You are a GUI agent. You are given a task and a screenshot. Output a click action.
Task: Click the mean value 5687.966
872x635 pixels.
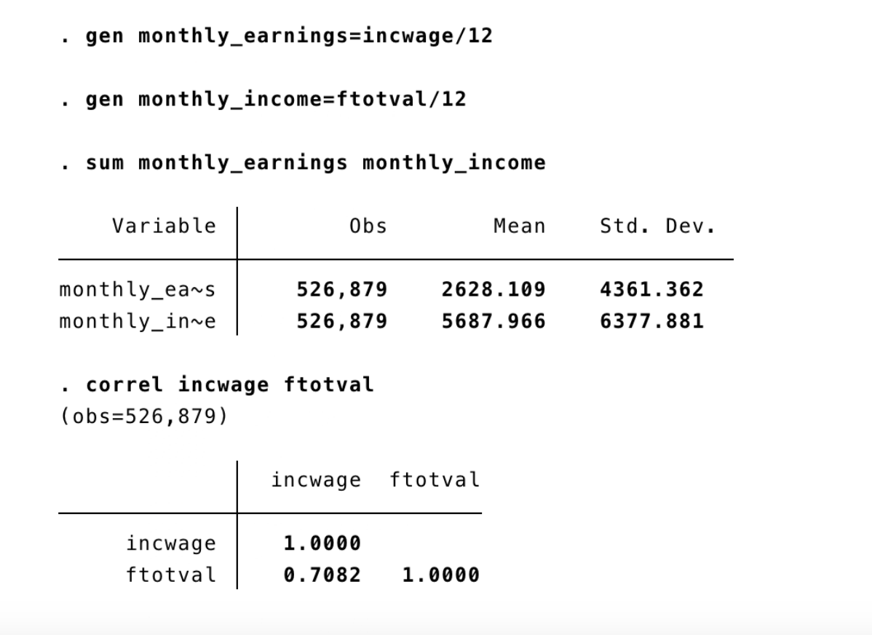[493, 321]
